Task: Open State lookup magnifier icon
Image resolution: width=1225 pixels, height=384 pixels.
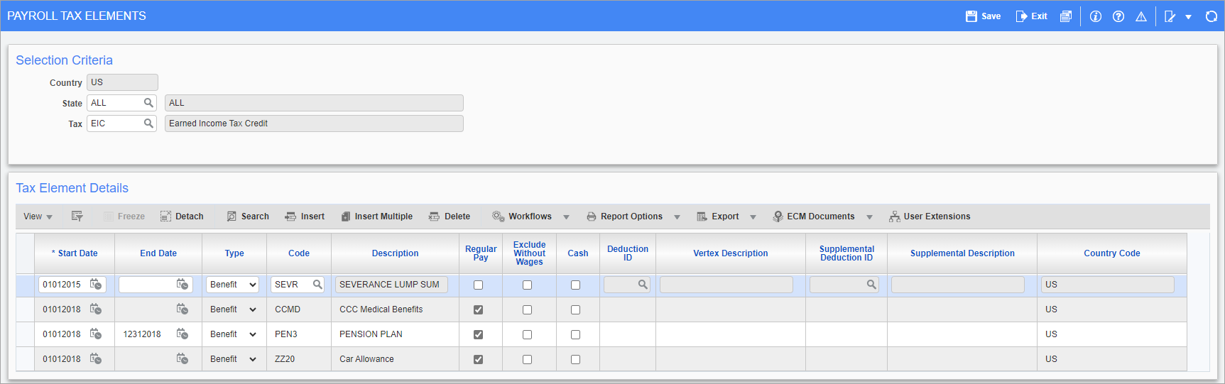Action: (x=148, y=103)
